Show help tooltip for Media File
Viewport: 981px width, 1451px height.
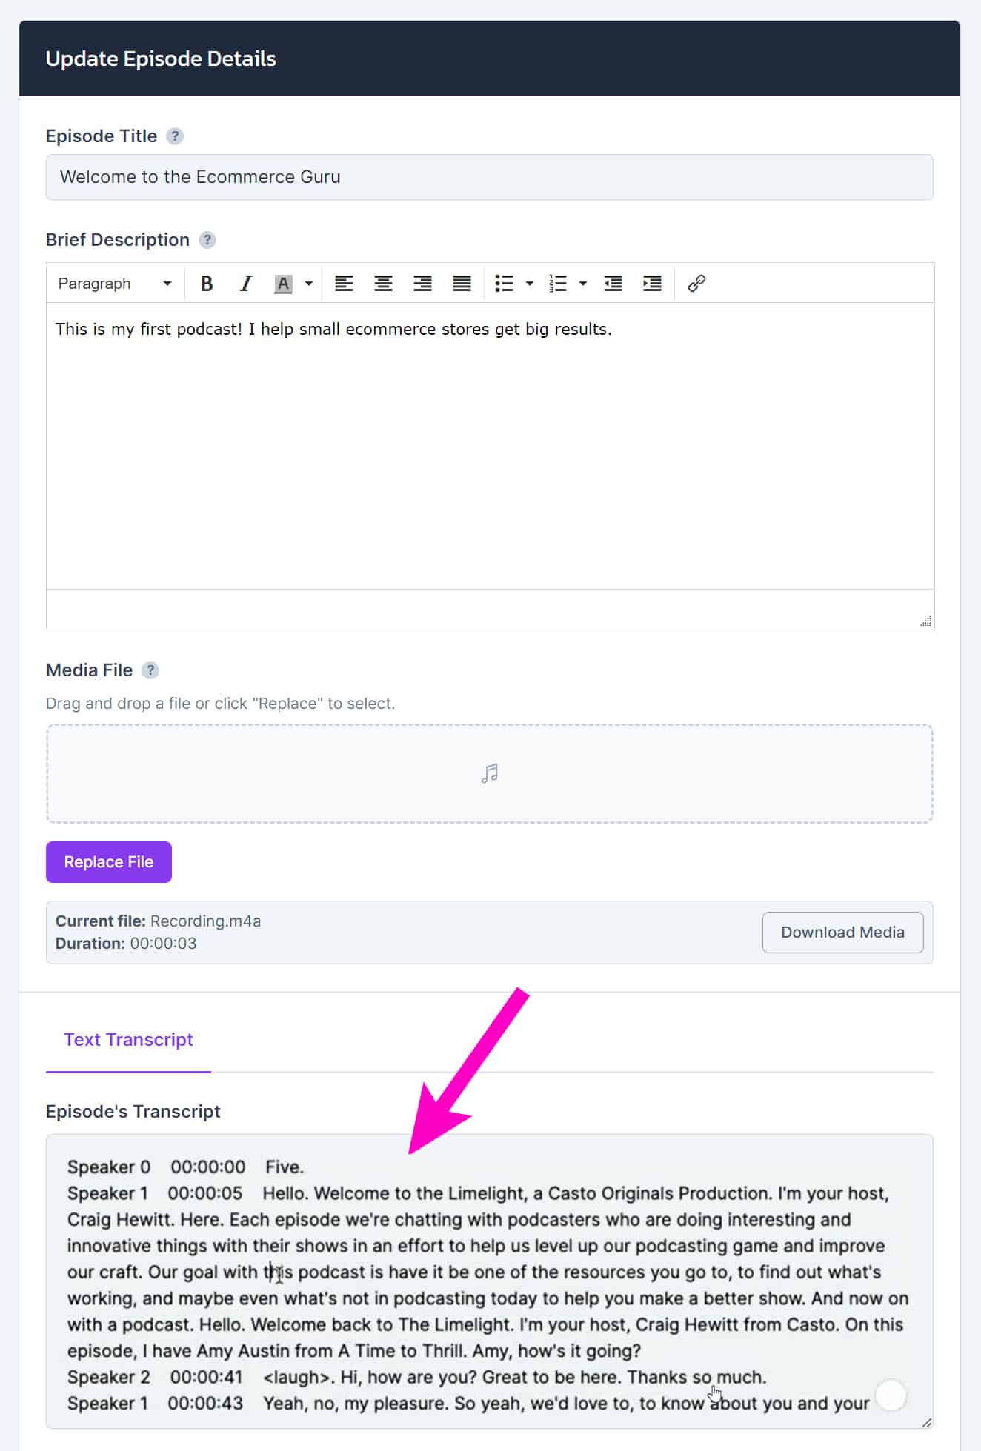[150, 670]
